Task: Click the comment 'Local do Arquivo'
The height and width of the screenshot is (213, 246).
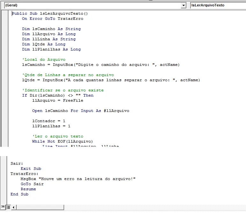Action: (44, 59)
